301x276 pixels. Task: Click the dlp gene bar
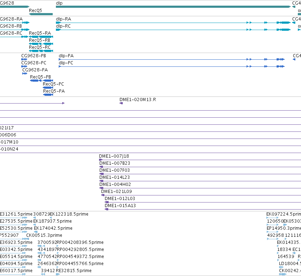pos(173,7)
